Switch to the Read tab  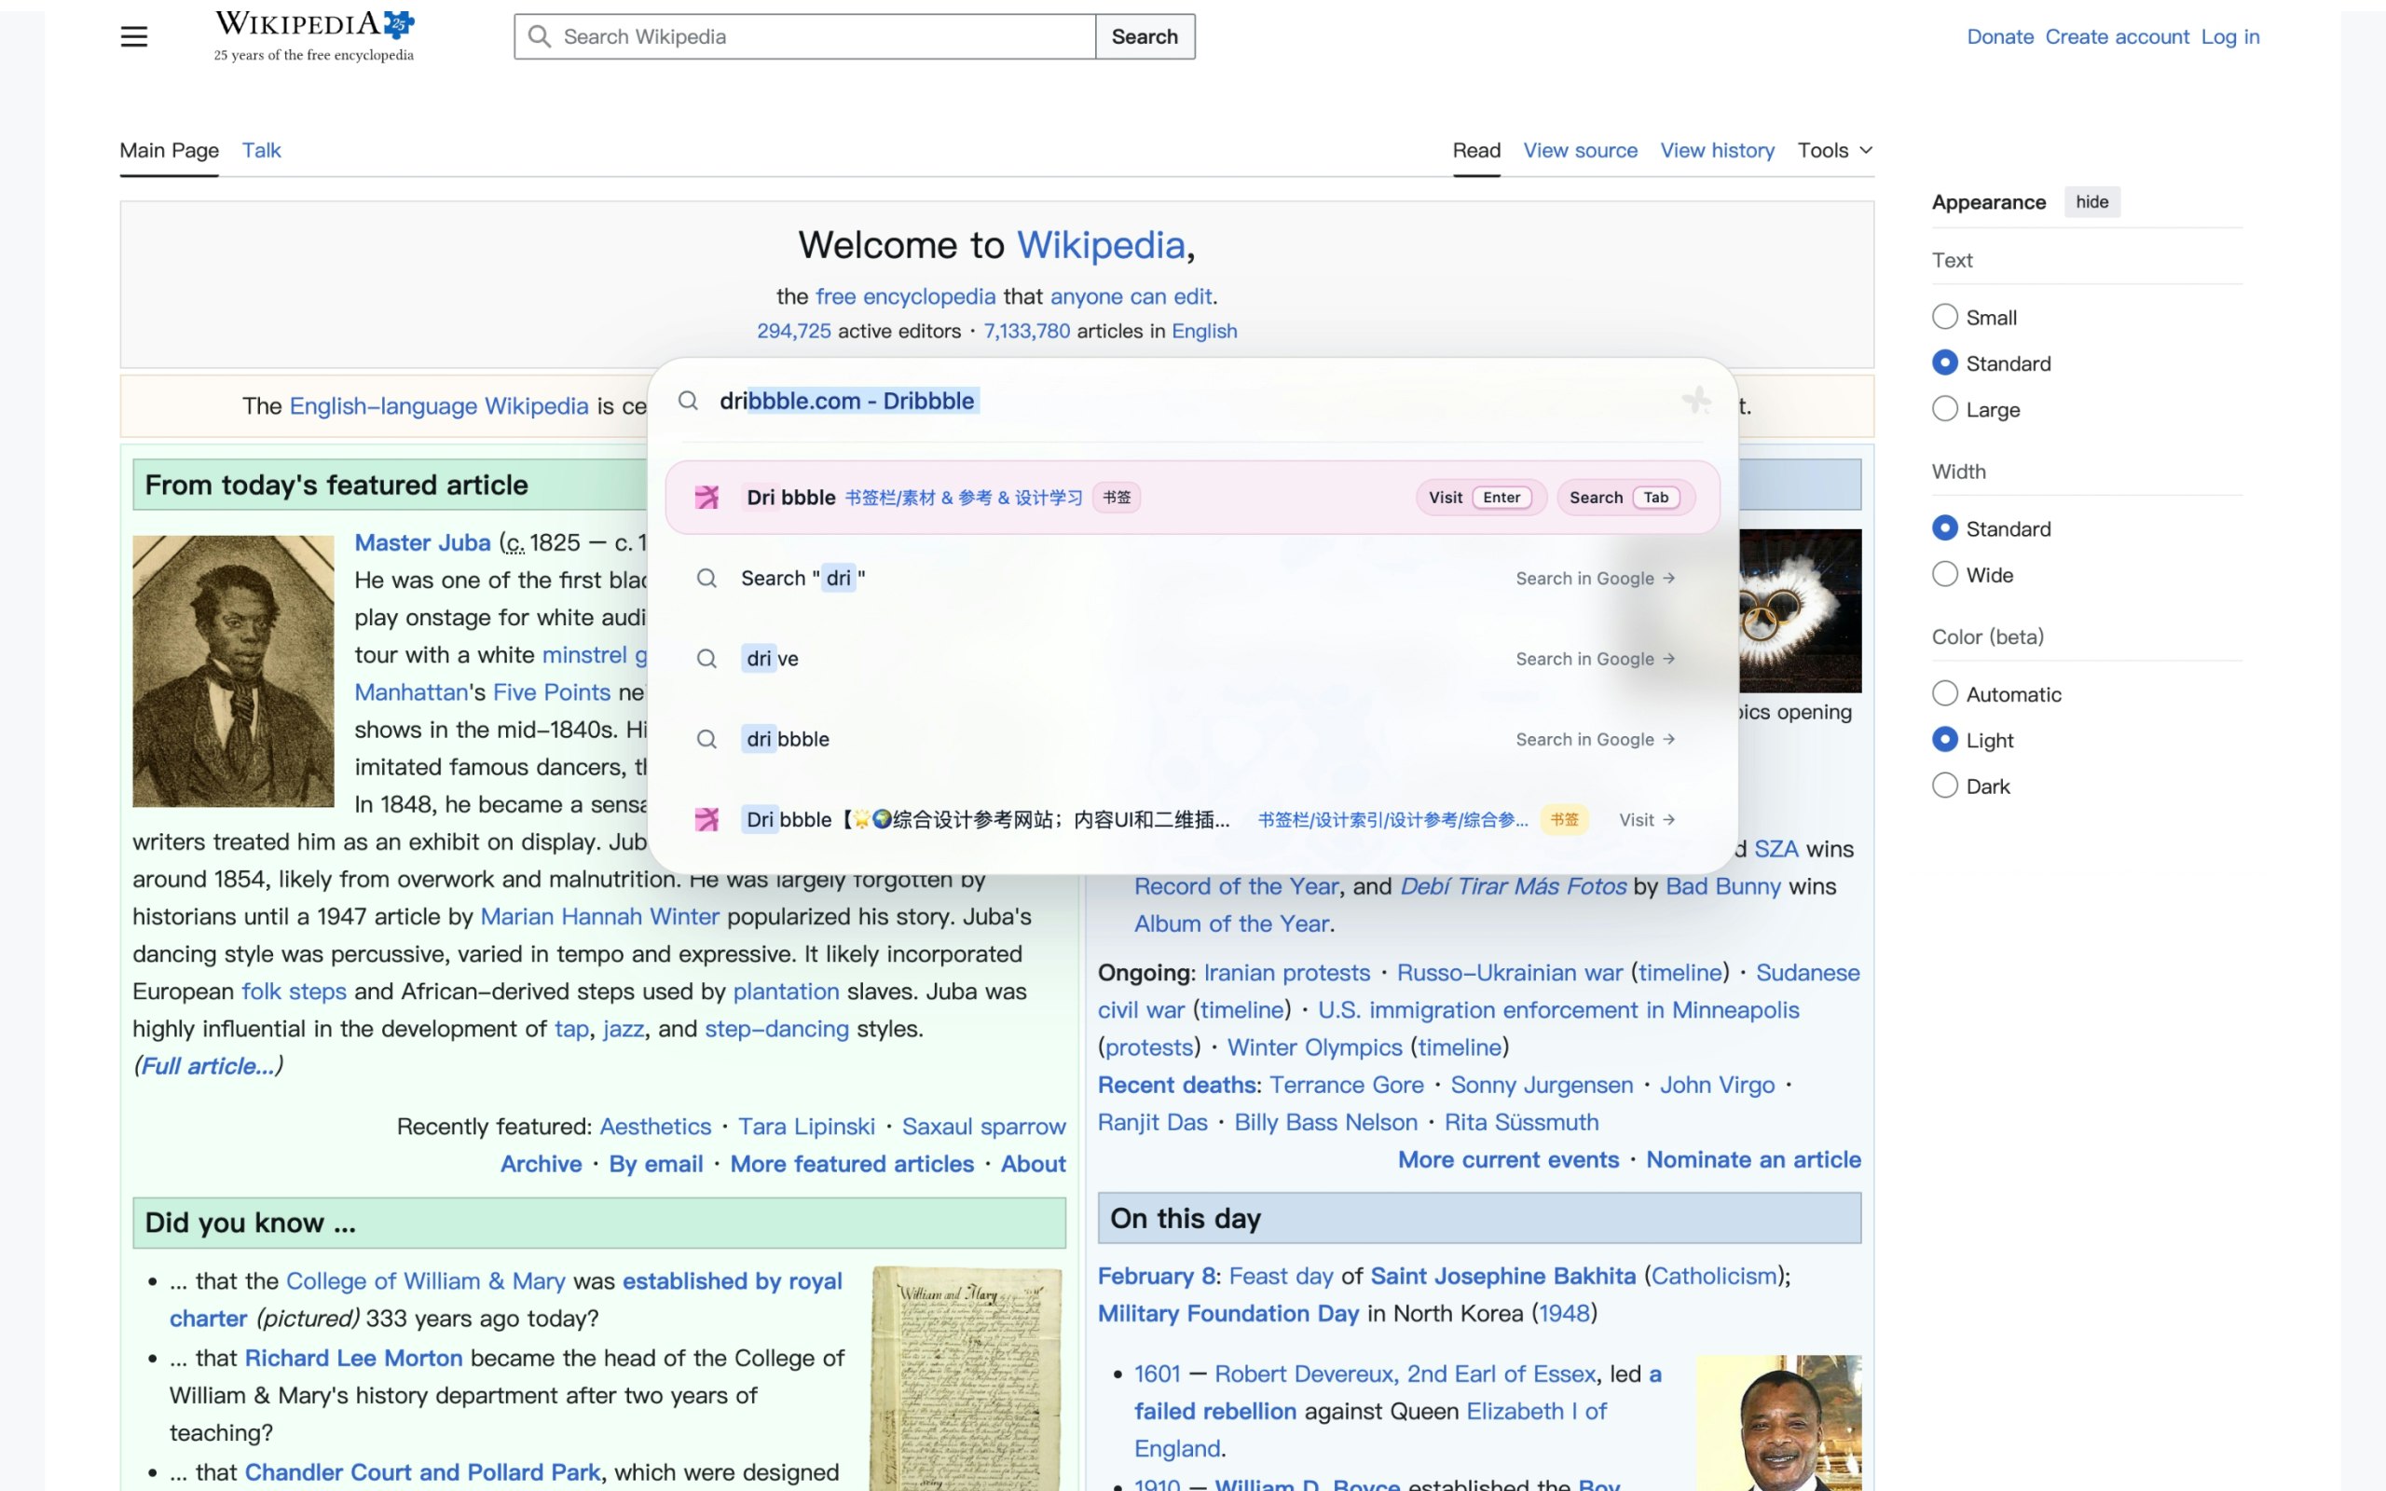pos(1476,151)
